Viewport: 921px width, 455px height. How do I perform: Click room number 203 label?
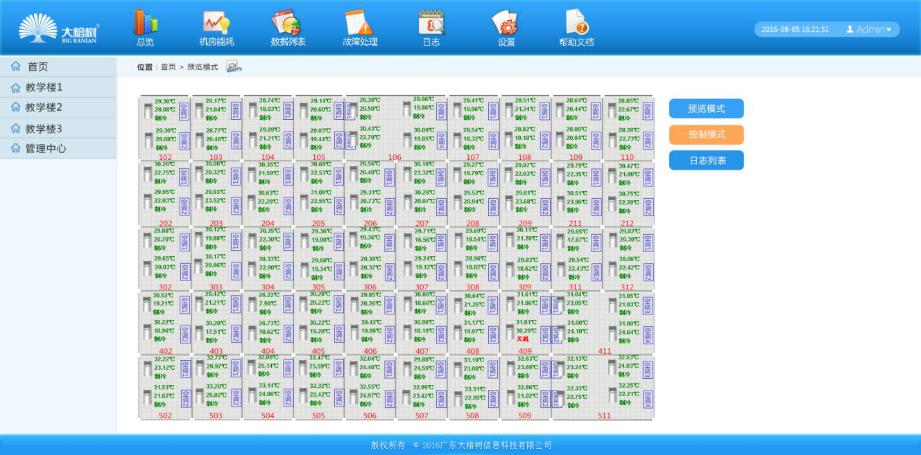216,224
